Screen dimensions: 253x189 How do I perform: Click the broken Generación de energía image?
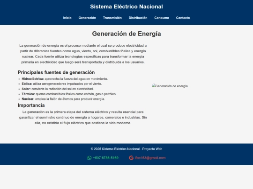click(x=170, y=86)
